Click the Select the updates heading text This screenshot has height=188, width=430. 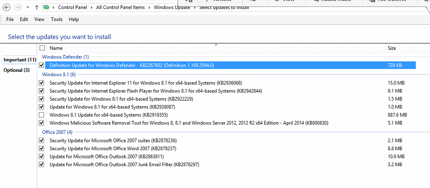click(x=60, y=37)
